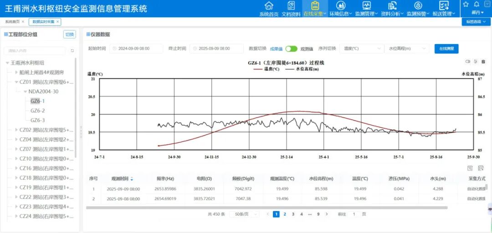Click horizontal scrollbar under data table
This screenshot has width=492, height=233.
pyautogui.click(x=266, y=208)
